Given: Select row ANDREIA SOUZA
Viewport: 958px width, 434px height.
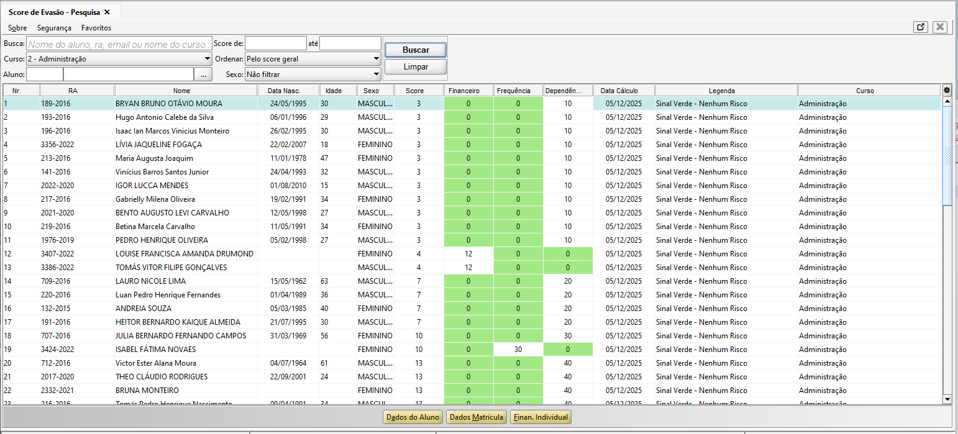Looking at the screenshot, I should (x=472, y=309).
